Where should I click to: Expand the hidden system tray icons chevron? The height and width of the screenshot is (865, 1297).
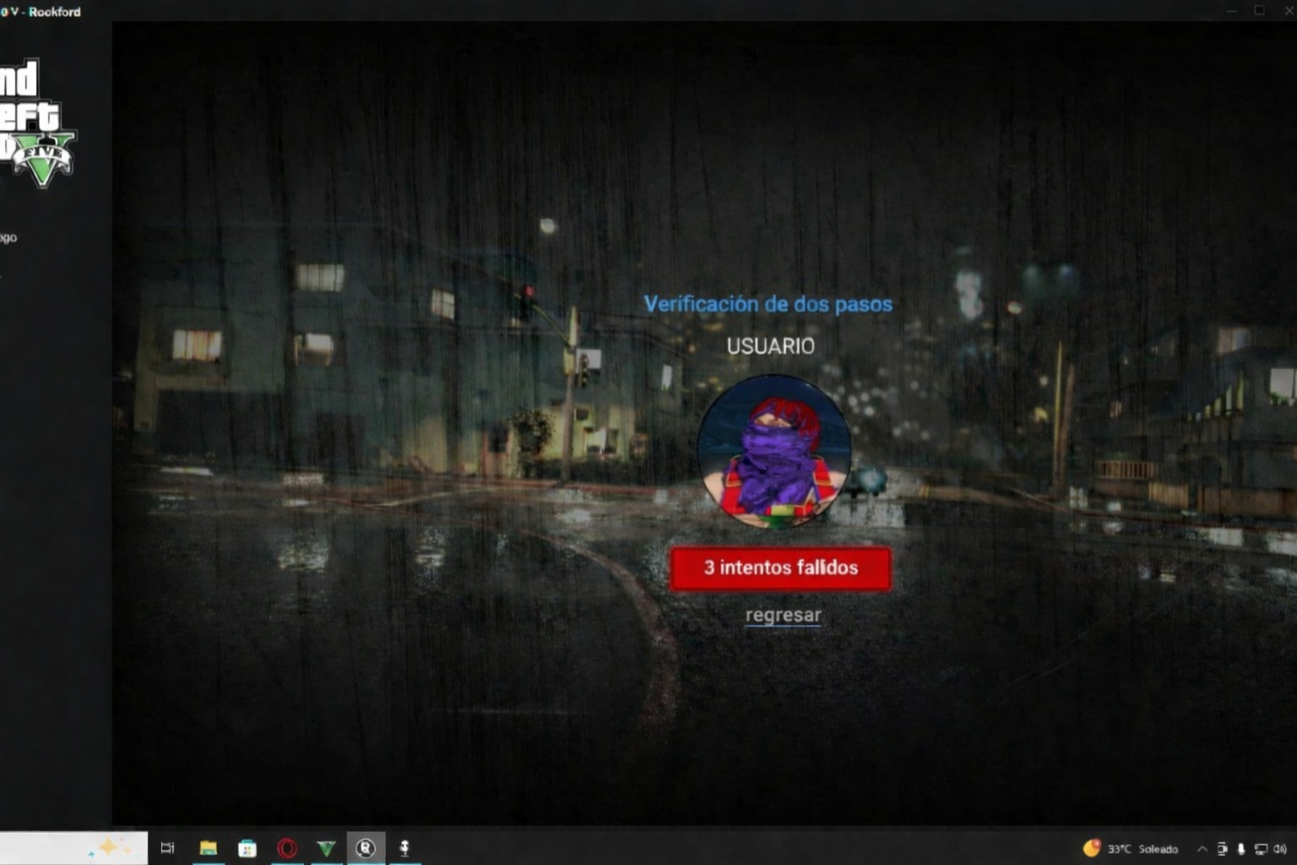[x=1202, y=849]
